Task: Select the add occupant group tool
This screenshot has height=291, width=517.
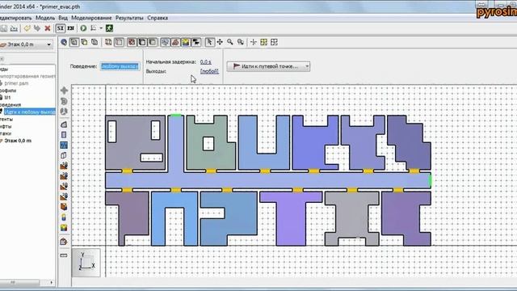Action: [x=64, y=228]
